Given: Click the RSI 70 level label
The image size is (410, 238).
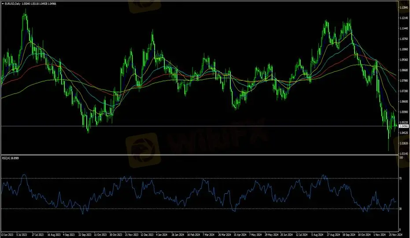Looking at the screenshot, I should 400,178.
